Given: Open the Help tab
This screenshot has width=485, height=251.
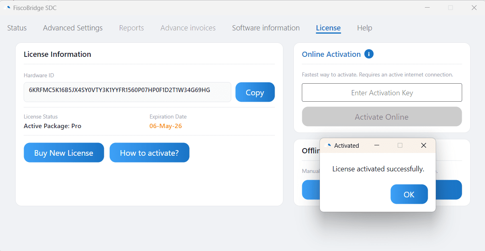Looking at the screenshot, I should (x=365, y=28).
